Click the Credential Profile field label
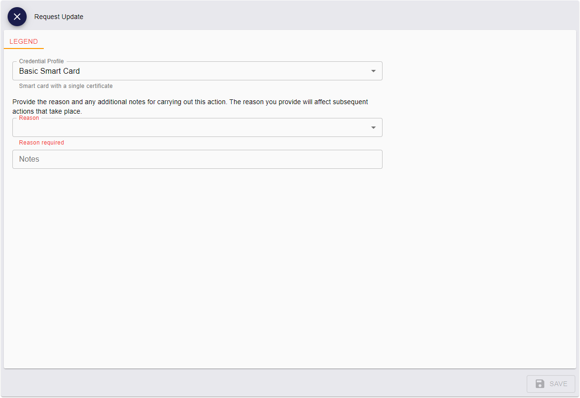580x398 pixels. (41, 61)
